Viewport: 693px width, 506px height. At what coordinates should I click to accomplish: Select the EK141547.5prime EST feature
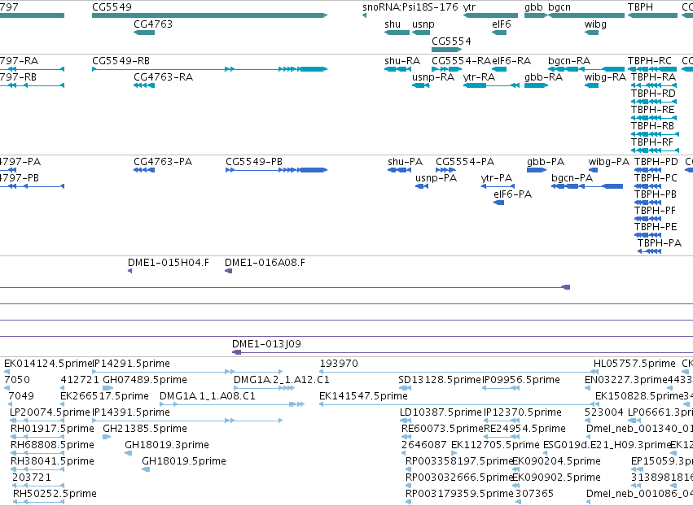[456, 404]
